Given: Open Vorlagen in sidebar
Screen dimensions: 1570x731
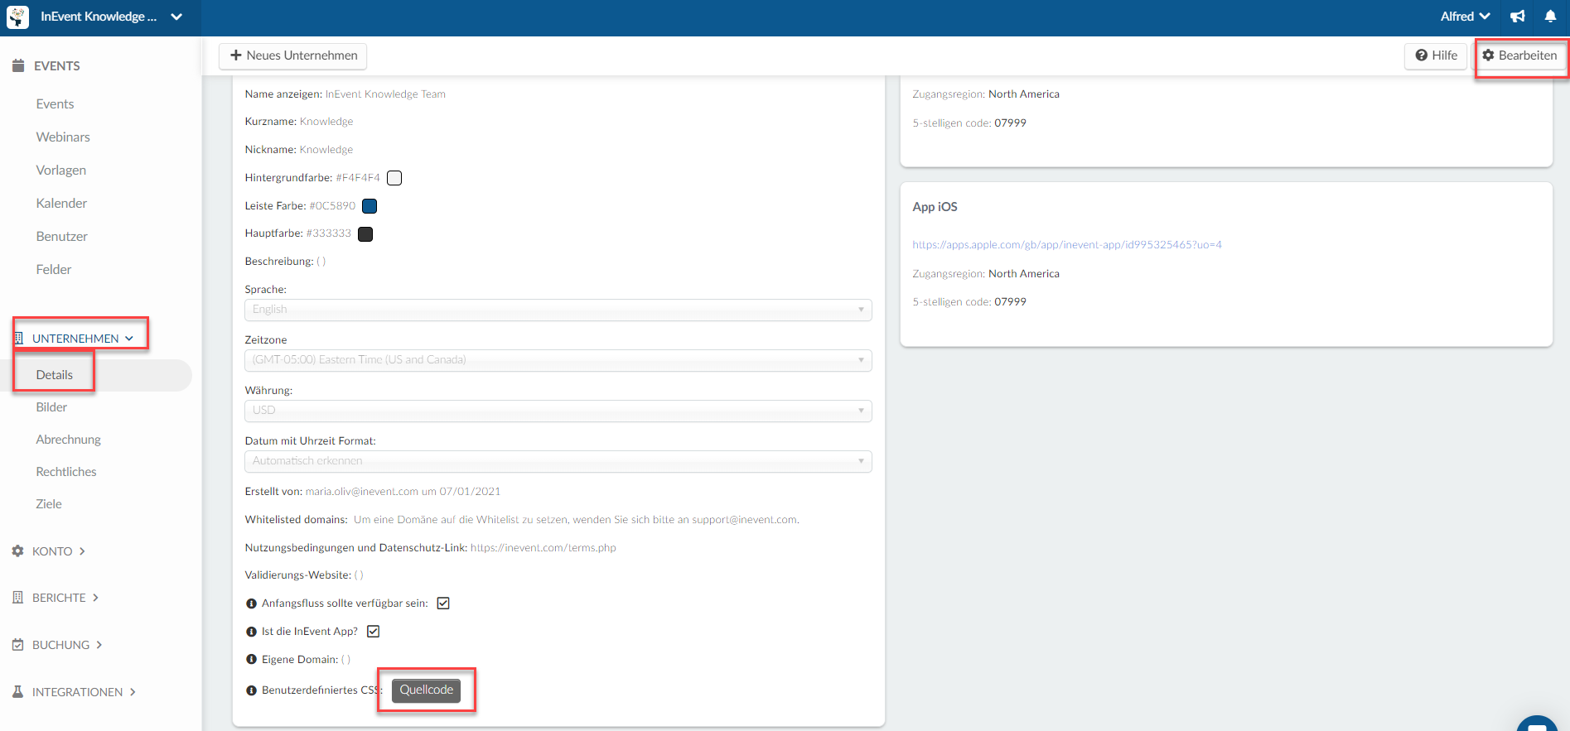Looking at the screenshot, I should tap(60, 170).
